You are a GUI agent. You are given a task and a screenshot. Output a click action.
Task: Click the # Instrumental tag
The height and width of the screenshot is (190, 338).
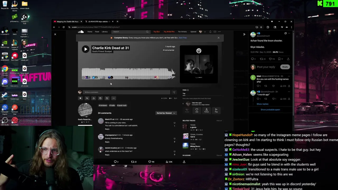169,50
